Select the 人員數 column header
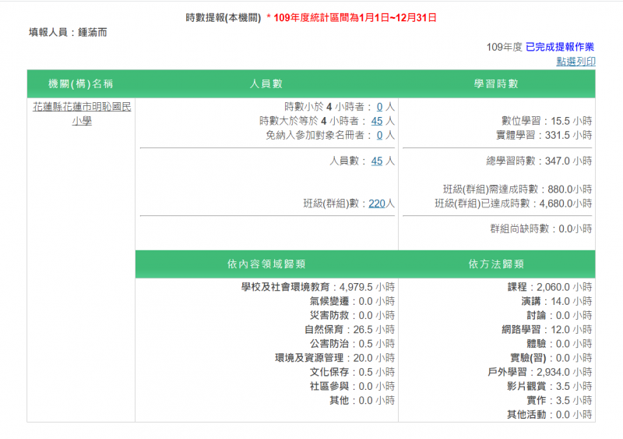The image size is (623, 439). click(266, 84)
